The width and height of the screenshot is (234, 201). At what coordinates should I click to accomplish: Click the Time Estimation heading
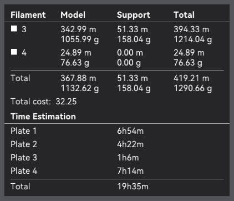(43, 117)
